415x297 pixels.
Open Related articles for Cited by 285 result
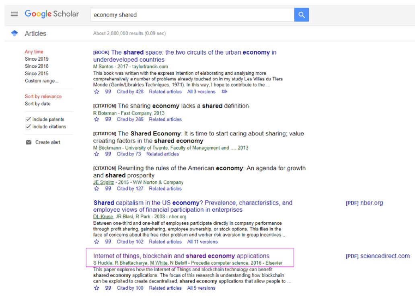point(165,119)
